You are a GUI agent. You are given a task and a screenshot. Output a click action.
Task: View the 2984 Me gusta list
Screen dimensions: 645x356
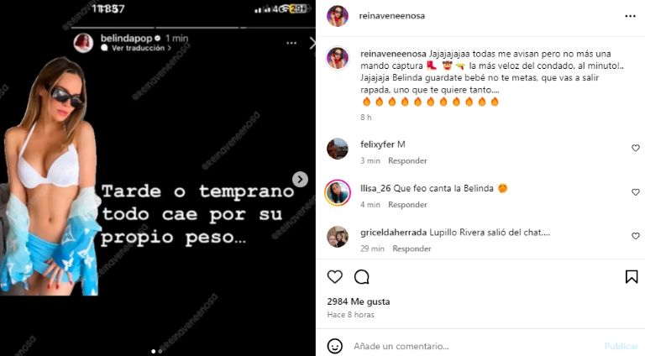[359, 301]
